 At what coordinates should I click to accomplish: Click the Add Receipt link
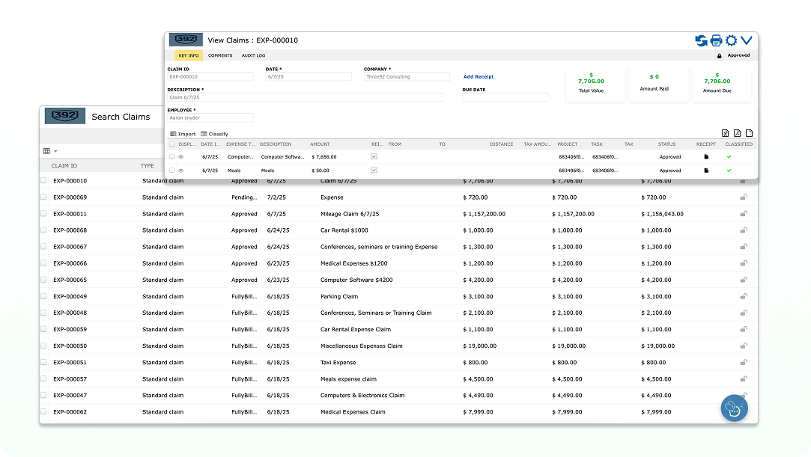[x=479, y=77]
